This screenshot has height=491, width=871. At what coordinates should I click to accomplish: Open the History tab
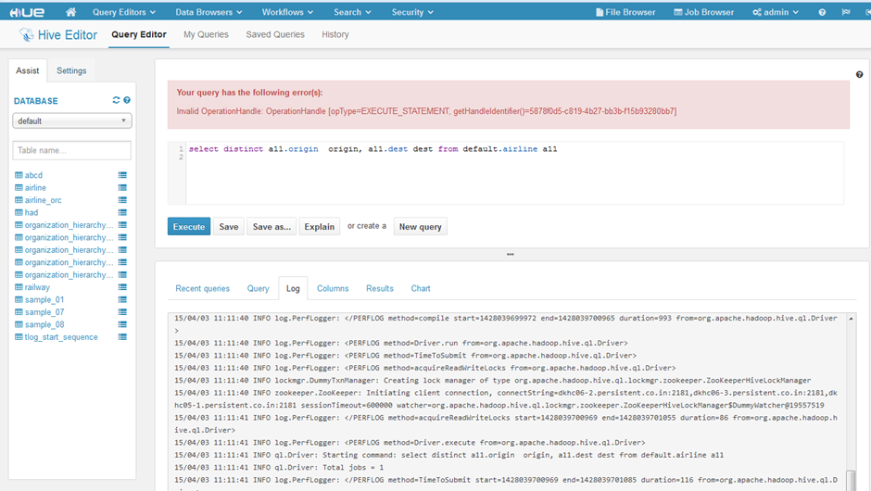(x=335, y=34)
